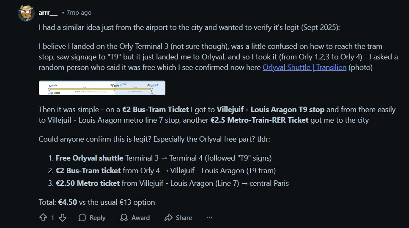Click the bold "Free Orlyval shuttle" list item
Viewport: 409px width, 228px height.
point(90,158)
